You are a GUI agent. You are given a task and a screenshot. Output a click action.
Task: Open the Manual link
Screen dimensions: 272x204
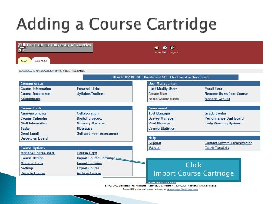[x=154, y=148]
